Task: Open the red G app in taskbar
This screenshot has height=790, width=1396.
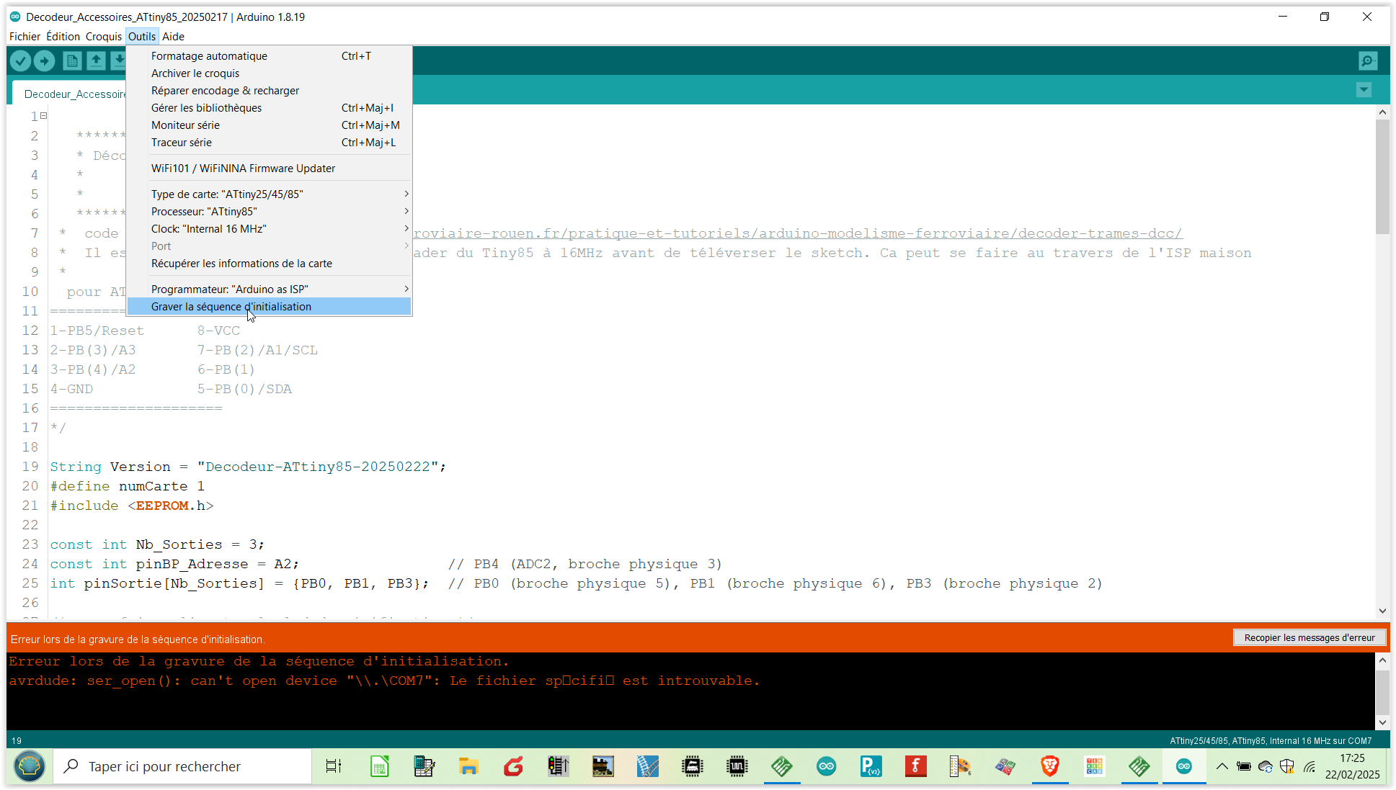Action: pyautogui.click(x=513, y=766)
